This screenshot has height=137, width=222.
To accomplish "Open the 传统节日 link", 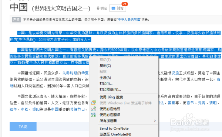I will click(77, 109).
